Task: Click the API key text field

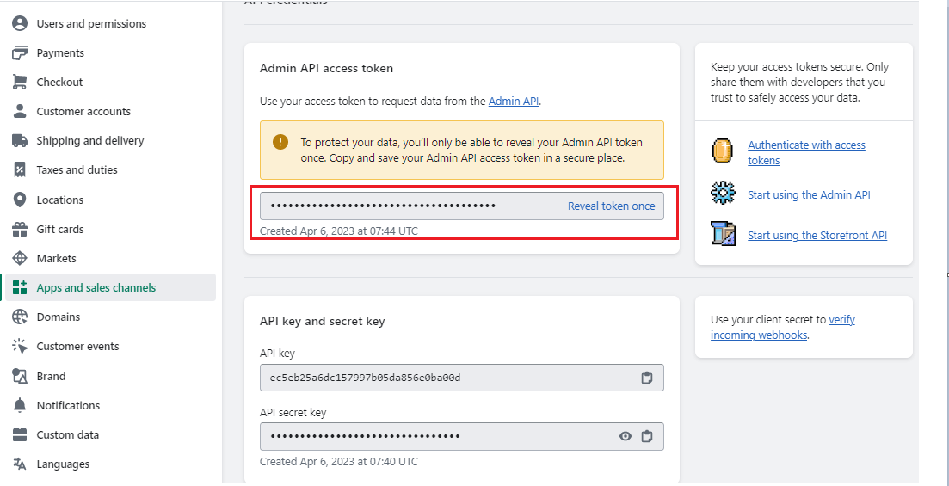Action: point(447,378)
